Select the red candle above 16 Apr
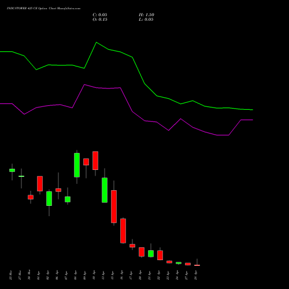Viewport: 289px width, 289px height. tap(123, 231)
